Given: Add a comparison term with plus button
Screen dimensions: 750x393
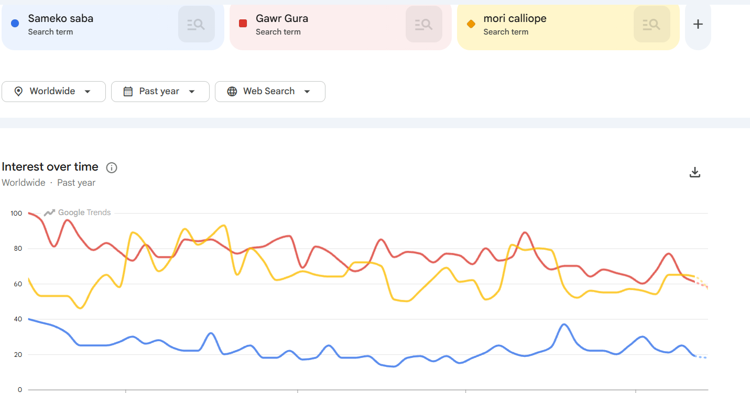Looking at the screenshot, I should coord(698,24).
